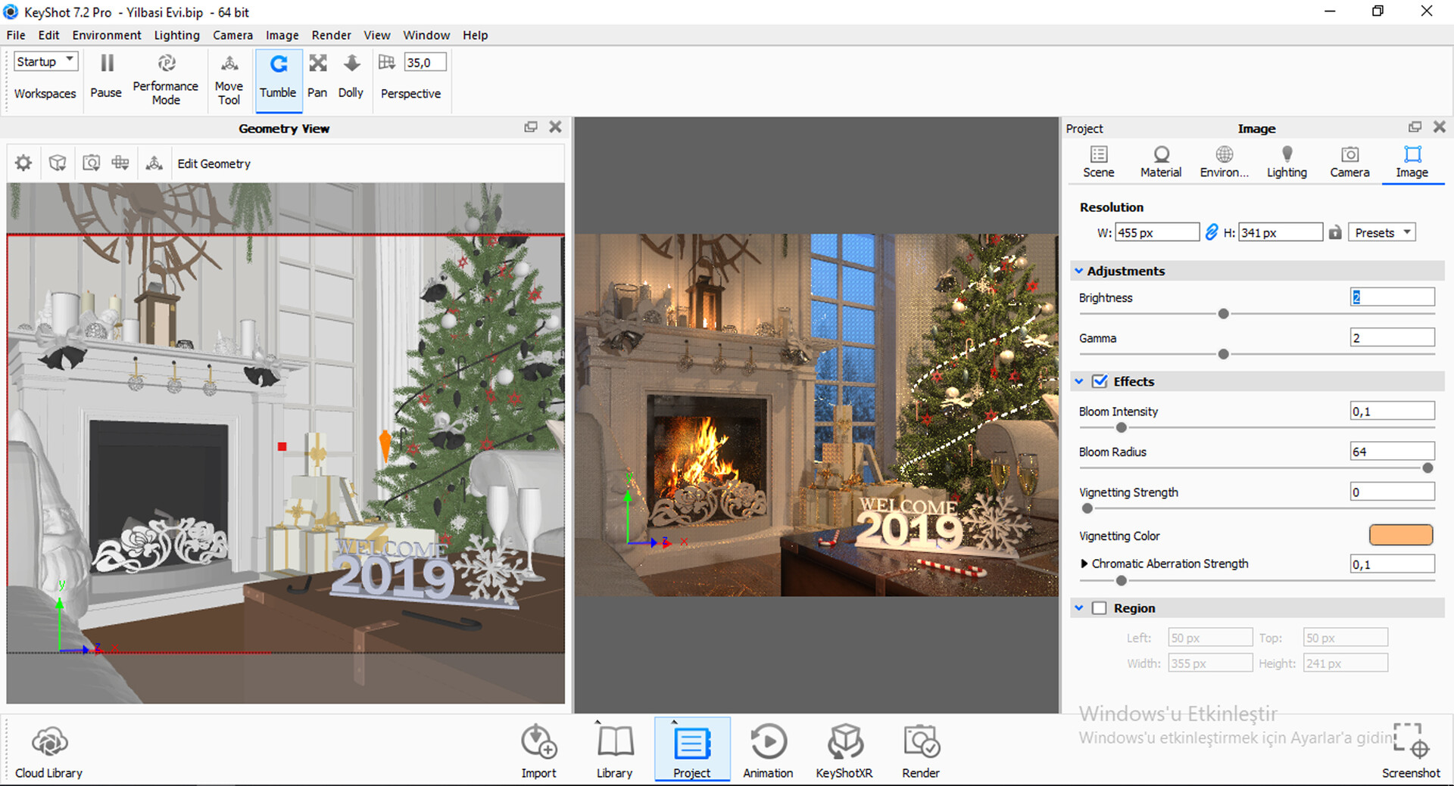Click the resolution Height field

(1281, 232)
